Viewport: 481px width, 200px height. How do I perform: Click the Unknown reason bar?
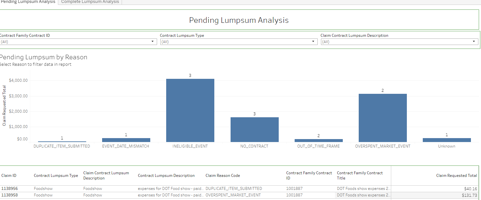(x=447, y=140)
